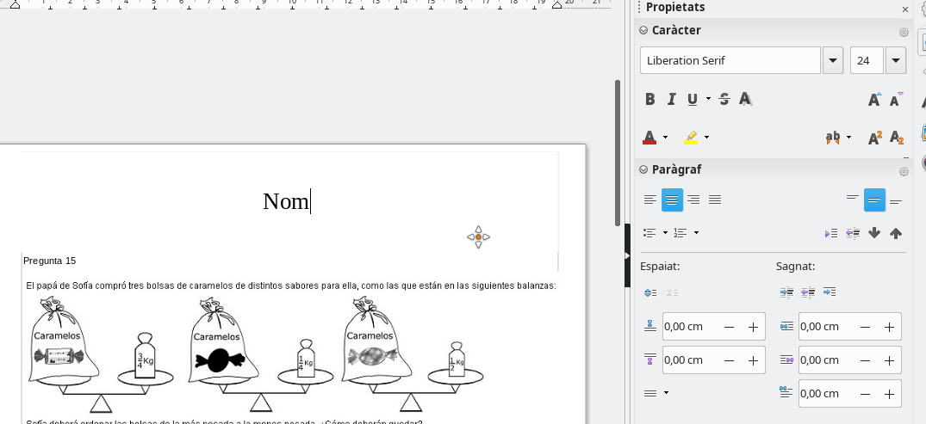Toggle Italic formatting
The image size is (926, 424).
pyautogui.click(x=671, y=99)
